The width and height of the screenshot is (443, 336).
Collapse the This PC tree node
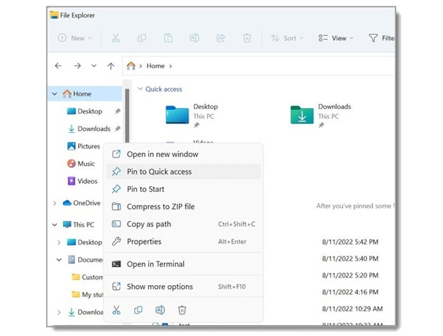coord(55,225)
